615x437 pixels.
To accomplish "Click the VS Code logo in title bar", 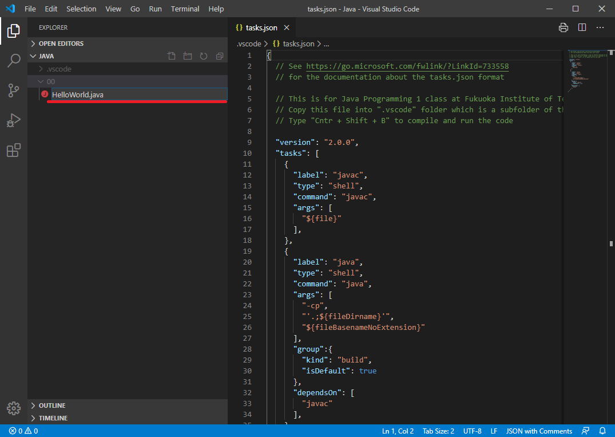I will (11, 9).
